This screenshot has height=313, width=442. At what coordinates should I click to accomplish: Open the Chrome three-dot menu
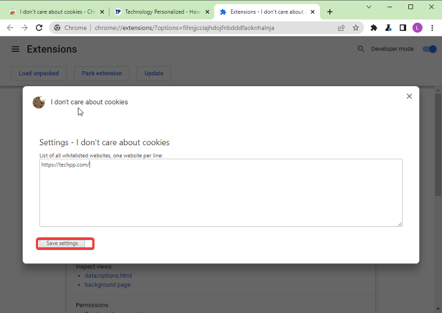[432, 28]
